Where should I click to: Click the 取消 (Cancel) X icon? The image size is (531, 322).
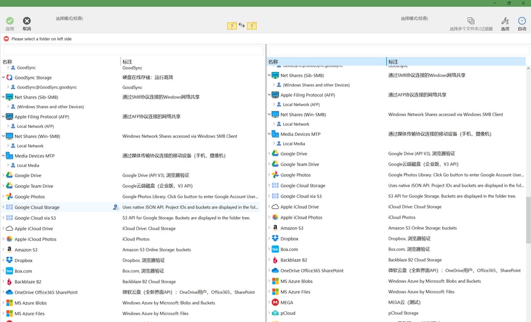pos(27,21)
